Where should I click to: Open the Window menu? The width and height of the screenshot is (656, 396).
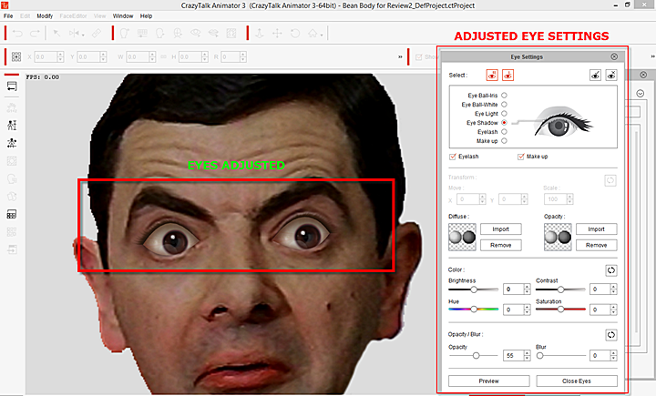click(122, 16)
